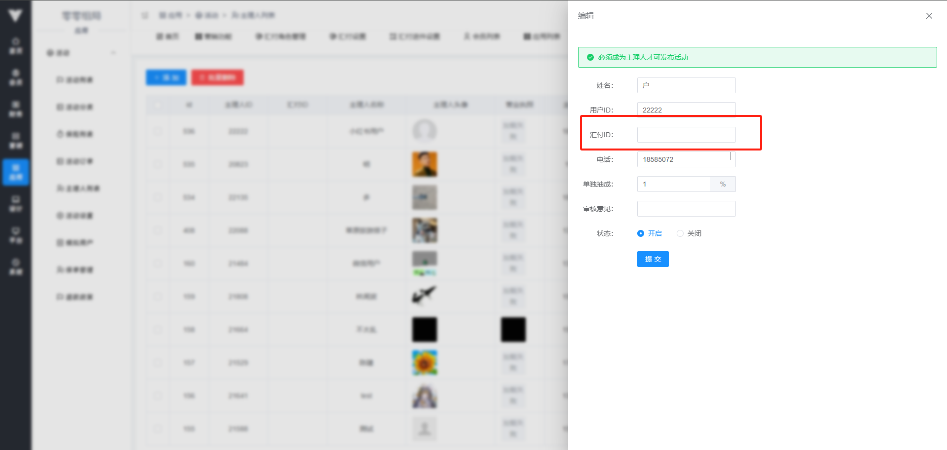Viewport: 947px width, 450px height.
Task: Open the highlighted blue module in the dark sidebar
Action: pos(16,172)
